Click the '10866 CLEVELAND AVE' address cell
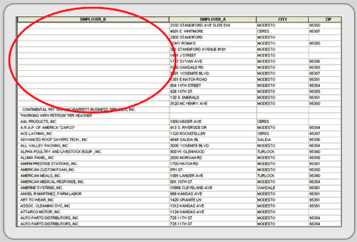 [x=212, y=188]
